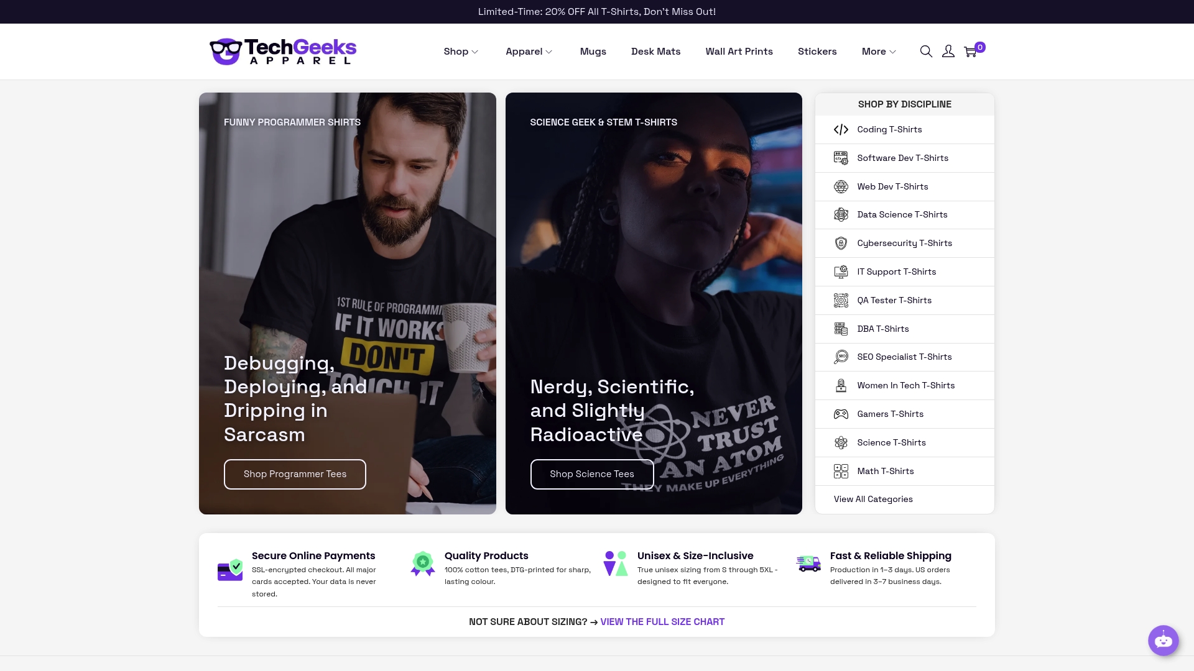
Task: Click the Math T-Shirts grid icon
Action: pos(841,471)
